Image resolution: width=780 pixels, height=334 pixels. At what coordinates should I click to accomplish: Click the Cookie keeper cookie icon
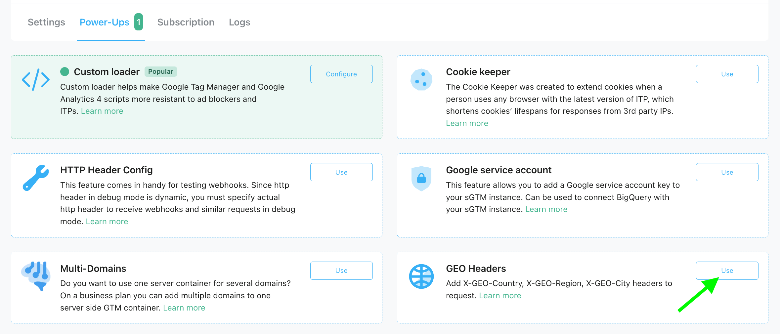point(421,79)
